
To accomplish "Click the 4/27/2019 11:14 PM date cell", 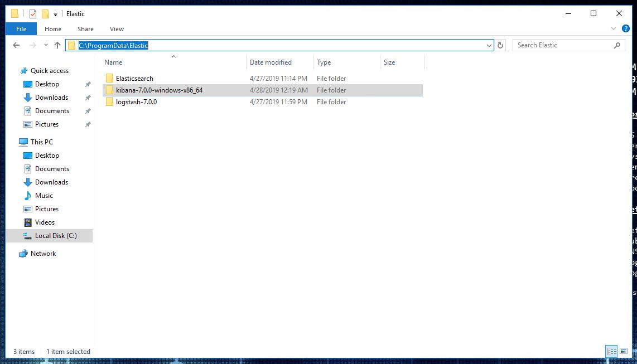I will tap(278, 79).
